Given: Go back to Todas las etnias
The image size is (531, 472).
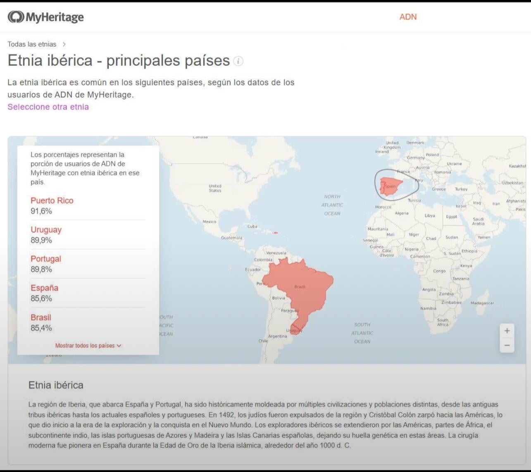Looking at the screenshot, I should click(x=32, y=44).
